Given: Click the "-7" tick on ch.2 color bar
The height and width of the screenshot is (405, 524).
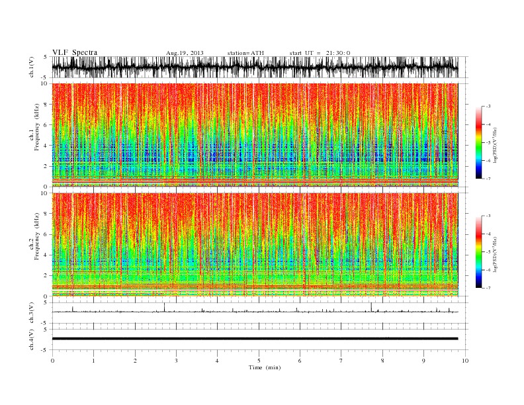Looking at the screenshot, I should (488, 288).
